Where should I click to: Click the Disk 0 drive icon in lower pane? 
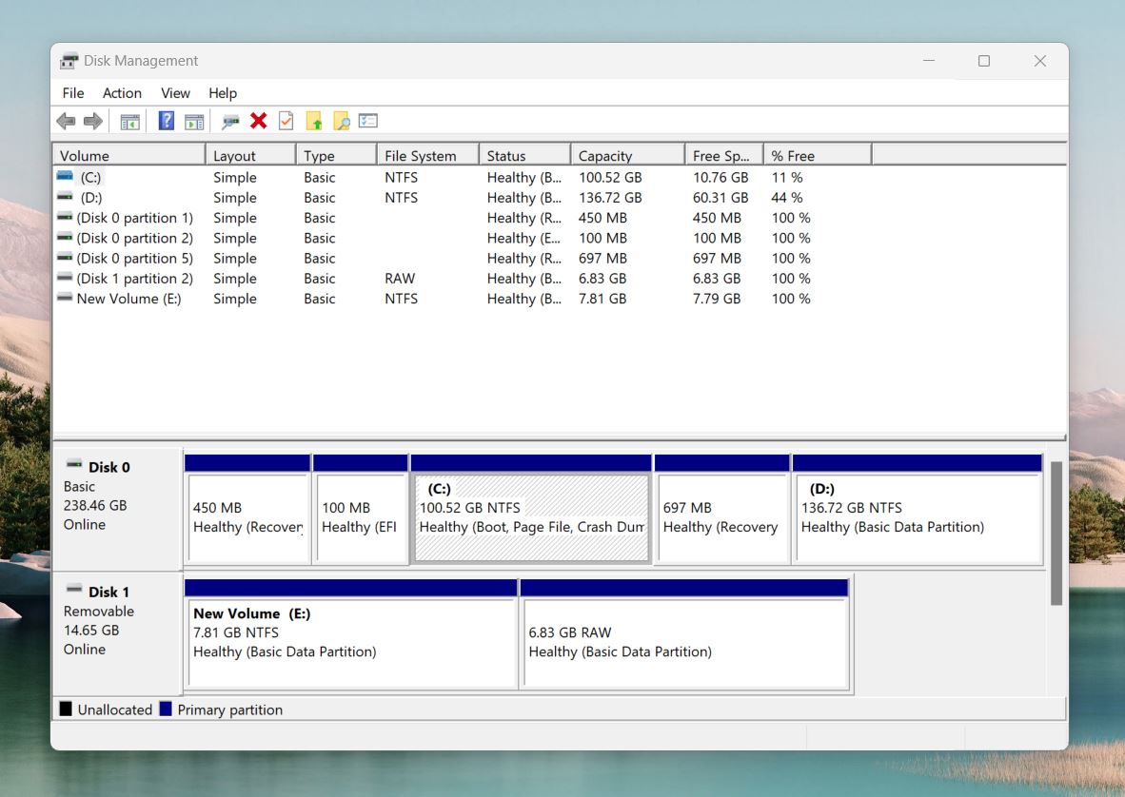coord(74,464)
